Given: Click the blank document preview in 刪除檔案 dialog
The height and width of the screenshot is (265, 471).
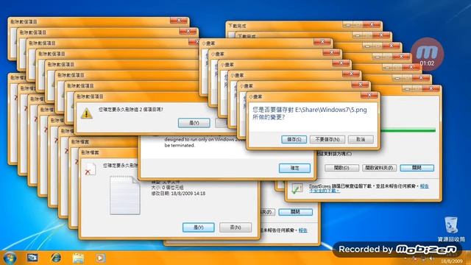Looking at the screenshot, I should click(x=125, y=195).
